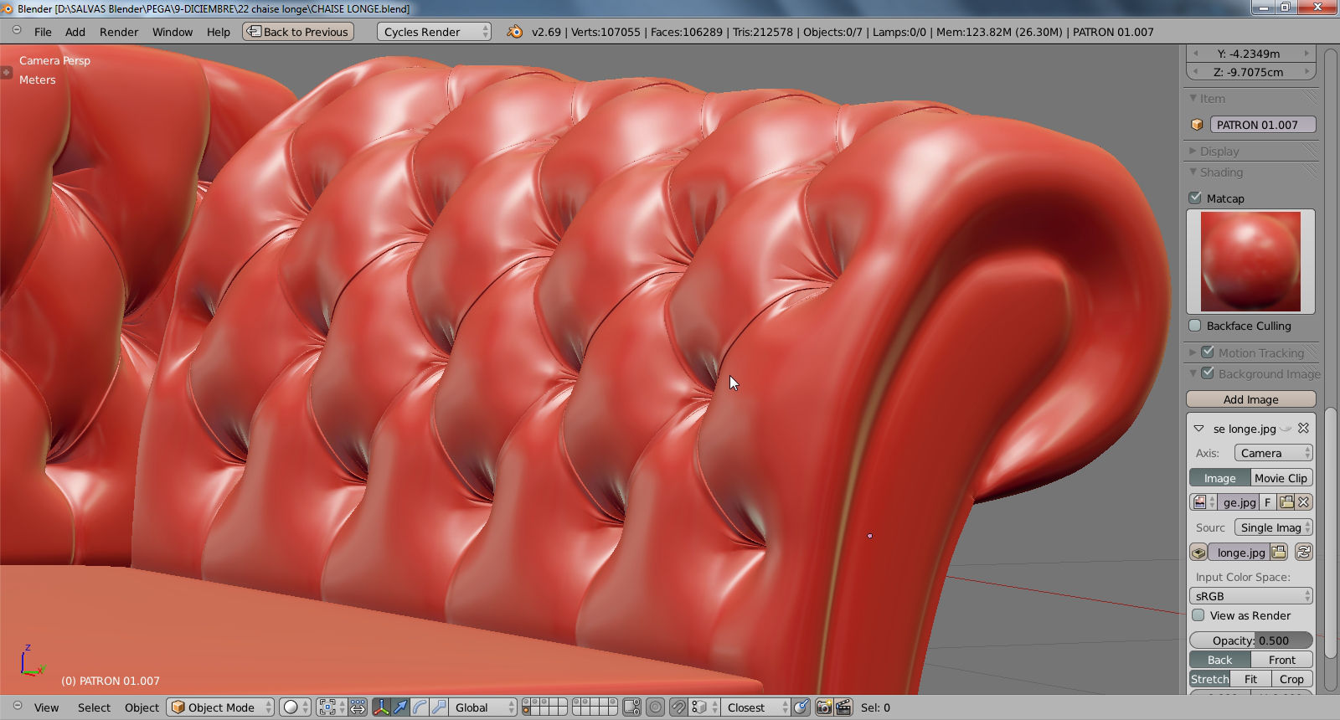Image resolution: width=1340 pixels, height=720 pixels.
Task: Toggle the Background Images checkbox
Action: (1208, 373)
